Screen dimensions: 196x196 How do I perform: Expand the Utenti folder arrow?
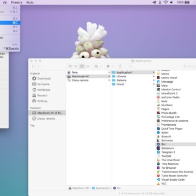[x=154, y=84]
